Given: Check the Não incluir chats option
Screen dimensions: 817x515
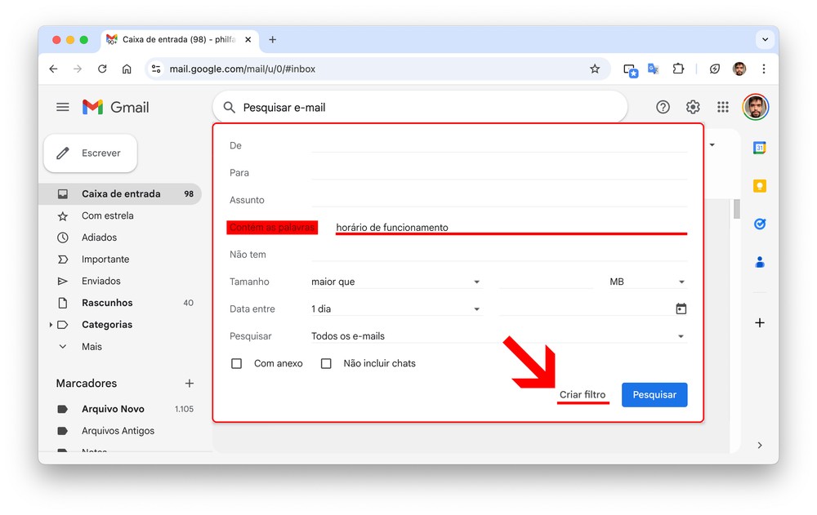Looking at the screenshot, I should (326, 363).
